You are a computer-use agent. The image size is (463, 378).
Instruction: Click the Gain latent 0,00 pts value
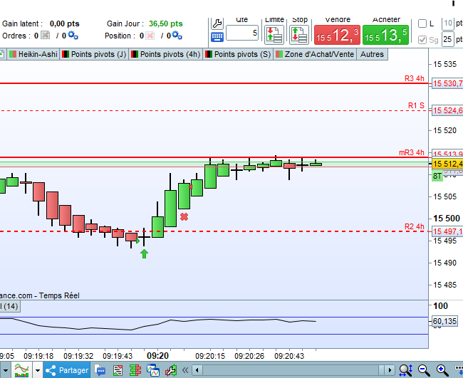[64, 23]
